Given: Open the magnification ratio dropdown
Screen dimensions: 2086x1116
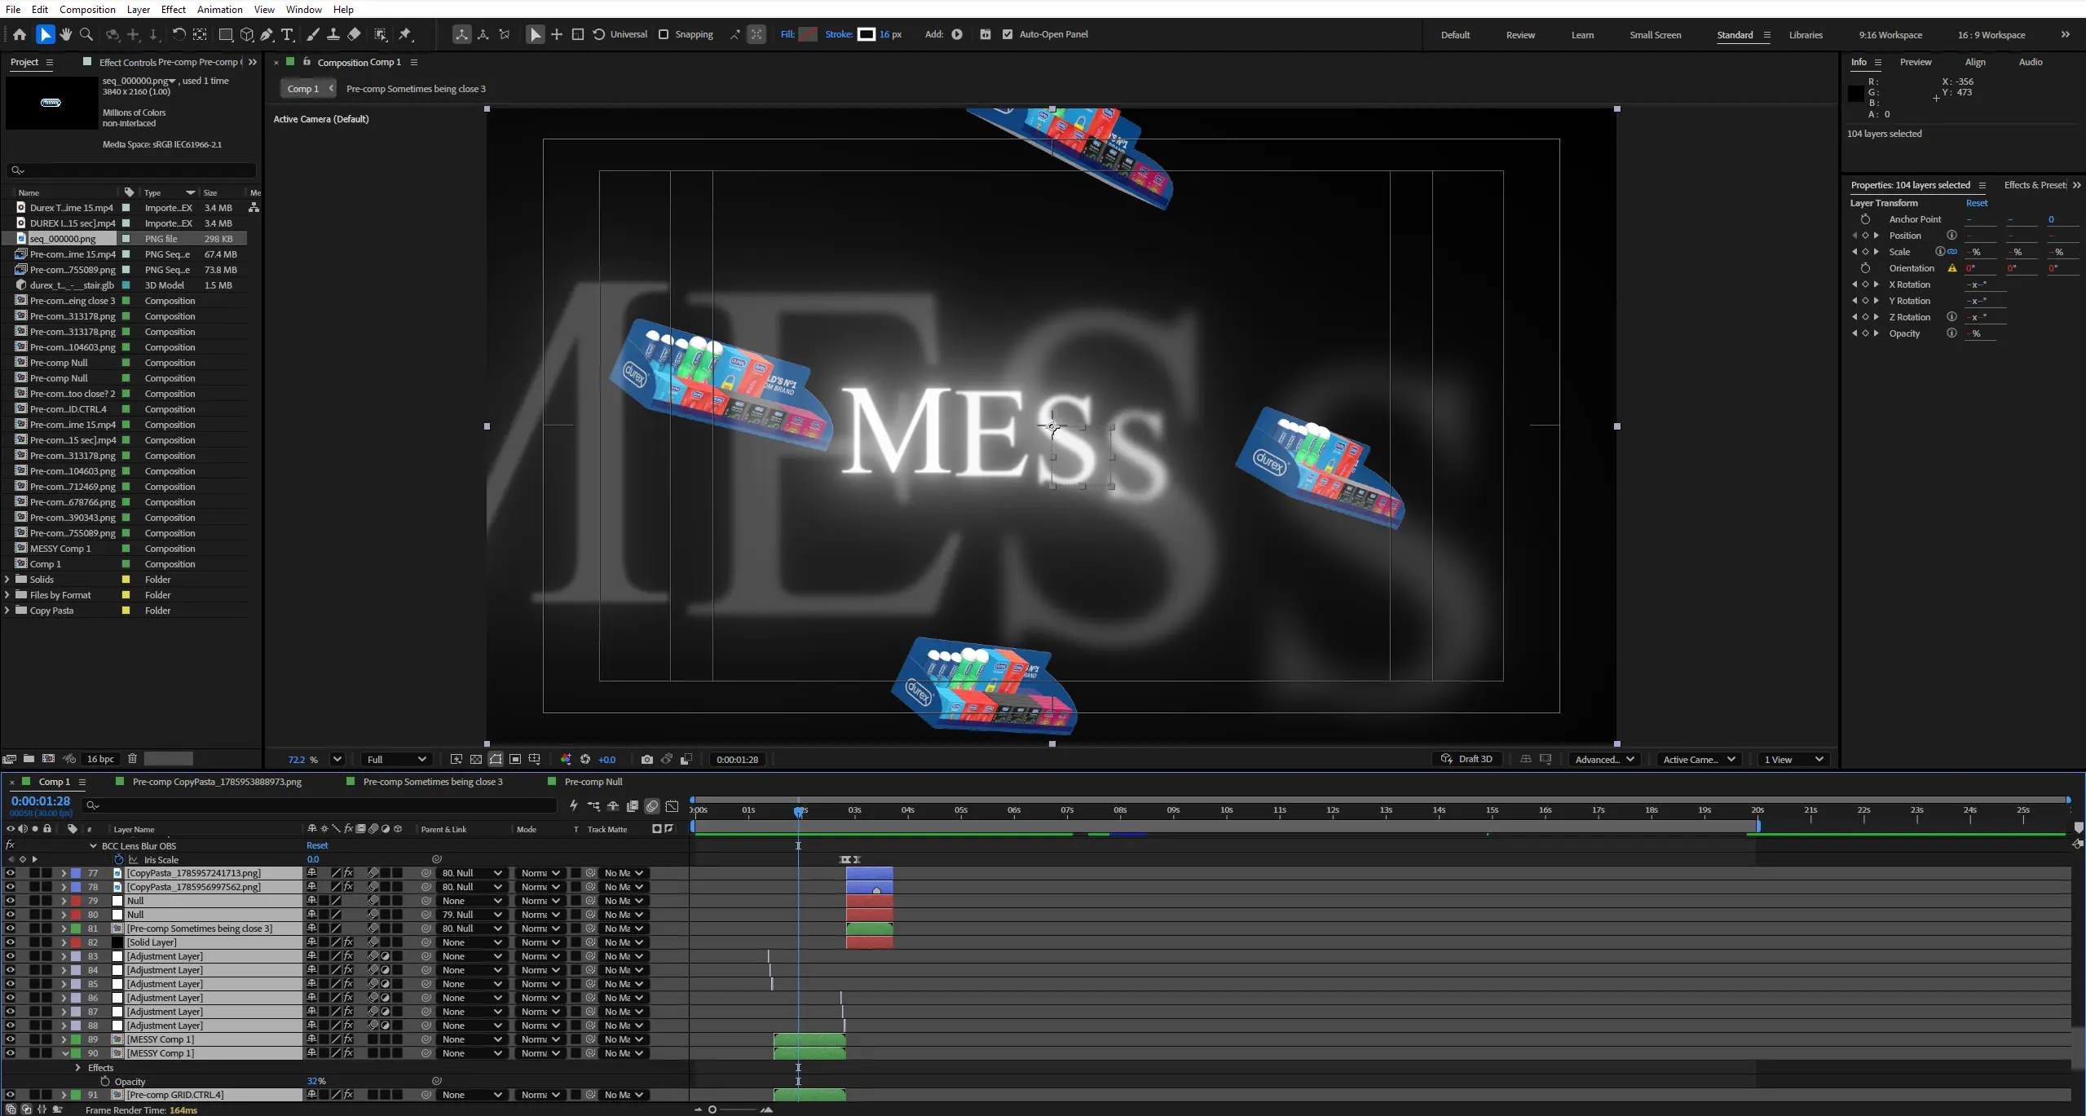Looking at the screenshot, I should [x=337, y=759].
